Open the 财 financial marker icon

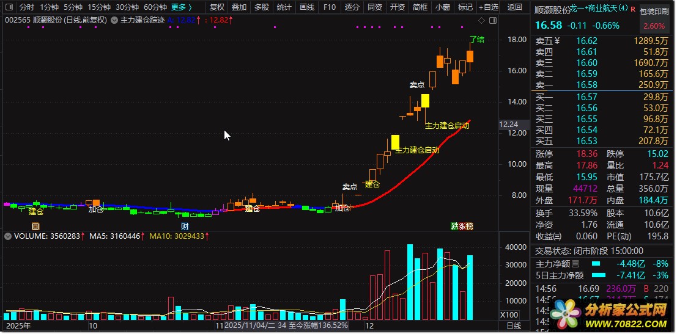click(x=185, y=227)
